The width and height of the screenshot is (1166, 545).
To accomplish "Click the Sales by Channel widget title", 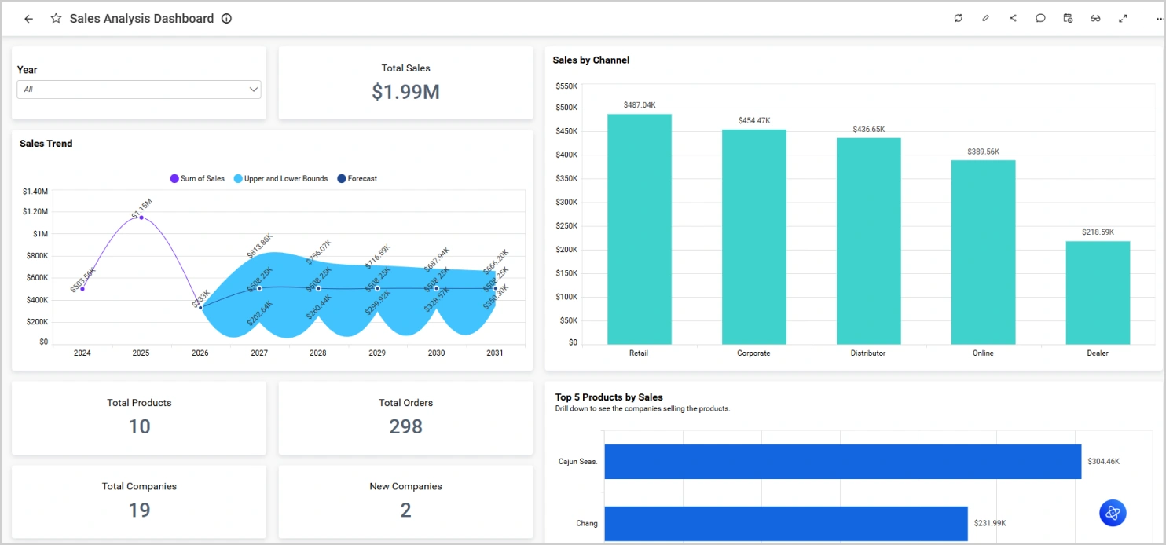I will click(591, 60).
